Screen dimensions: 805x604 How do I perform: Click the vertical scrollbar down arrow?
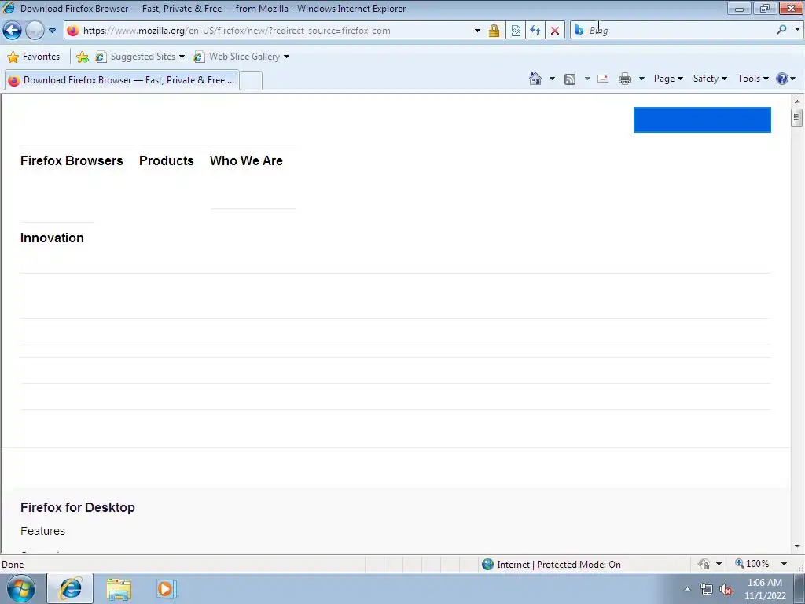point(797,547)
